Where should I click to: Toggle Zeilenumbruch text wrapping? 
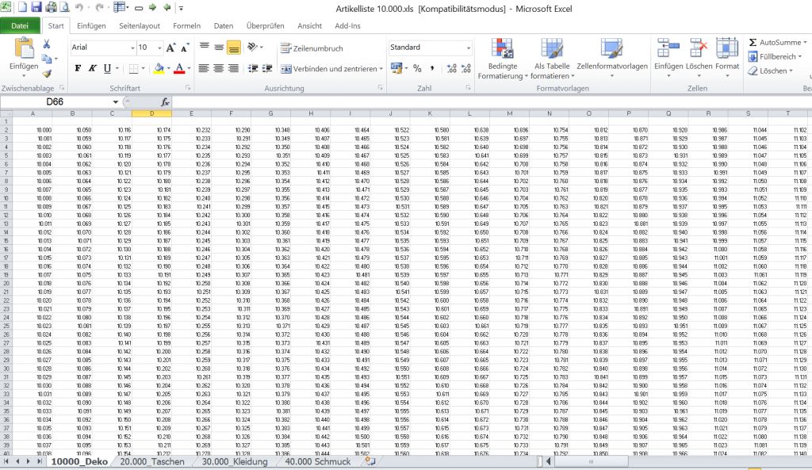click(312, 48)
